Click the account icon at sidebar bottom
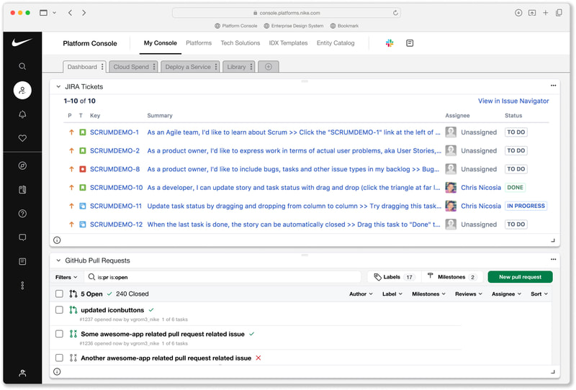576x390 pixels. [x=22, y=373]
